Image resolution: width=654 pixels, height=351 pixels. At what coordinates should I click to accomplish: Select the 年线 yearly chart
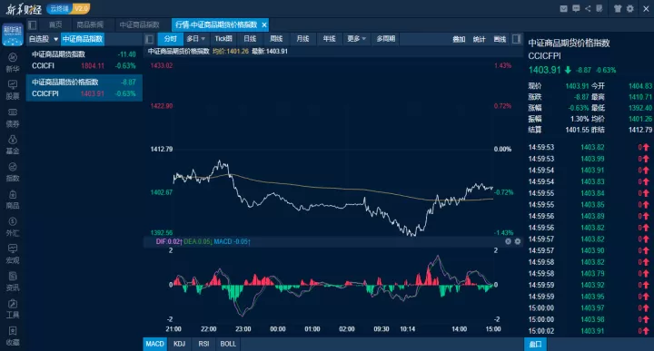tap(329, 39)
